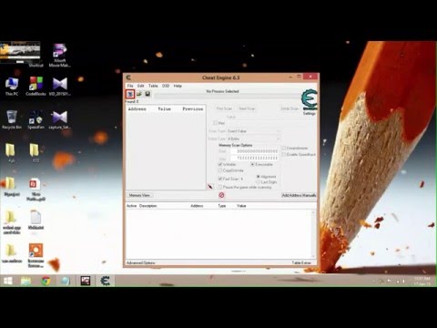Select the orange square shortcut desktop icon
437x328 pixels.
tap(36, 255)
